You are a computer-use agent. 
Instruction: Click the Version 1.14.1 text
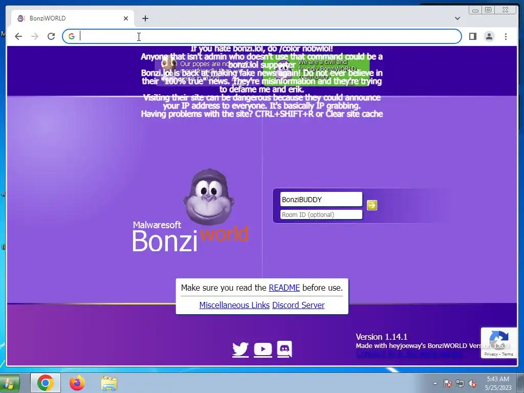tap(381, 337)
